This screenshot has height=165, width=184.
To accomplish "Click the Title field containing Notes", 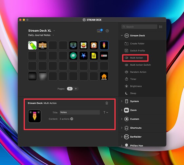I will [x=80, y=112].
